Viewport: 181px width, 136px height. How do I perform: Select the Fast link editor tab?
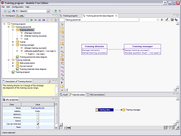coord(77,95)
